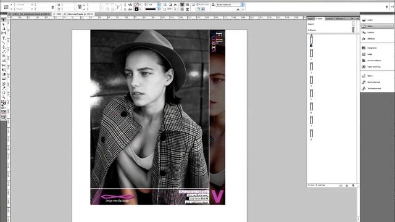Open the control bar panel menu at far right
The height and width of the screenshot is (222, 395).
[x=393, y=7]
